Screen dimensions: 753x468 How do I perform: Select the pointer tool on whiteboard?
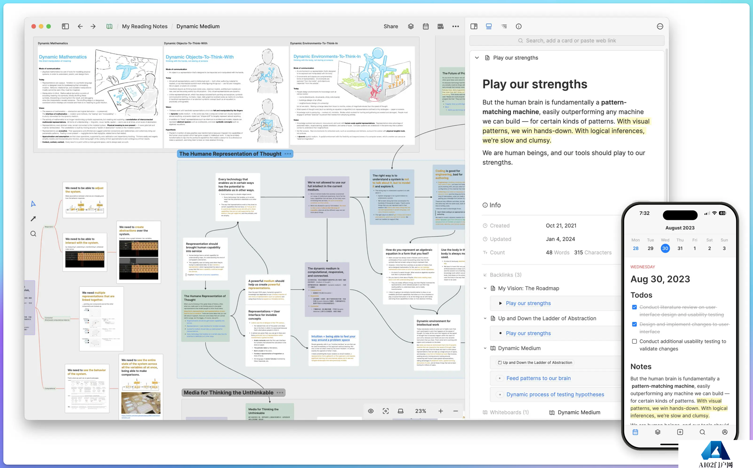[33, 204]
